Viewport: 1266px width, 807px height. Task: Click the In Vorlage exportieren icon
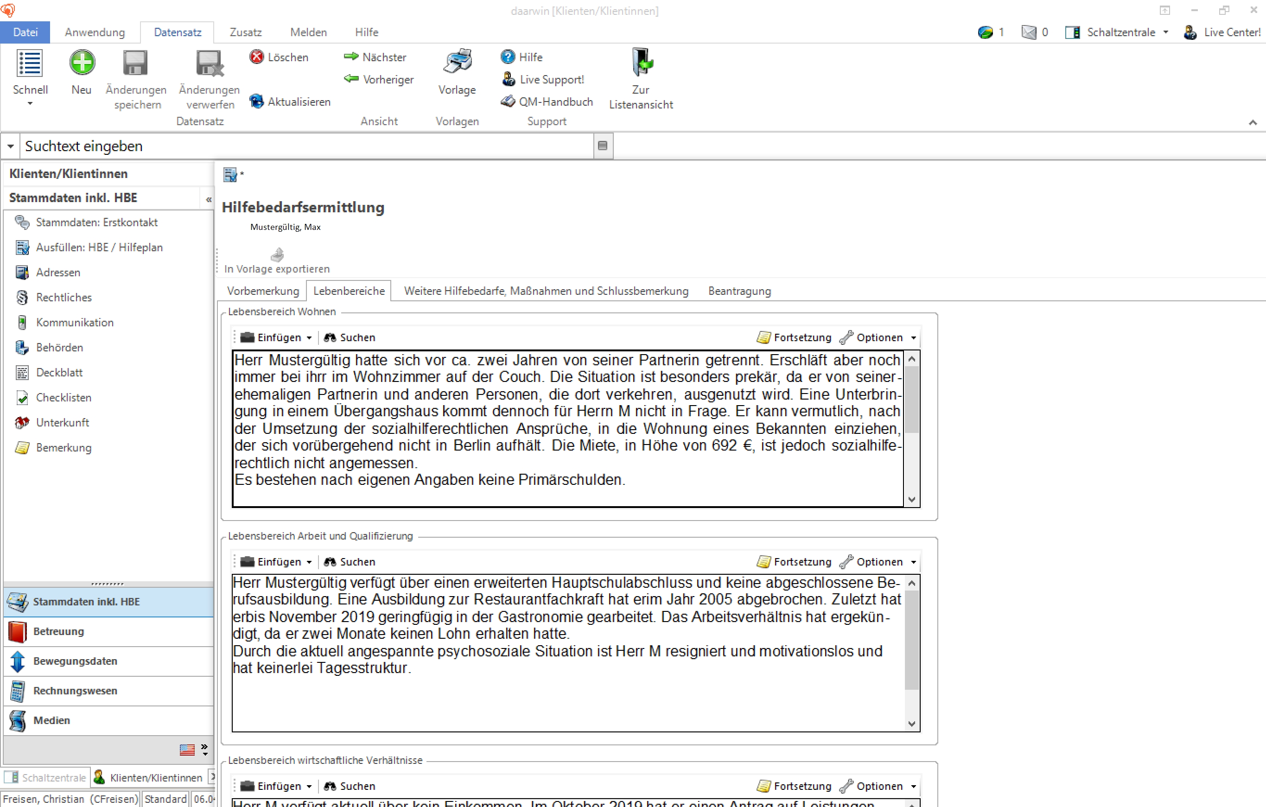click(x=277, y=254)
